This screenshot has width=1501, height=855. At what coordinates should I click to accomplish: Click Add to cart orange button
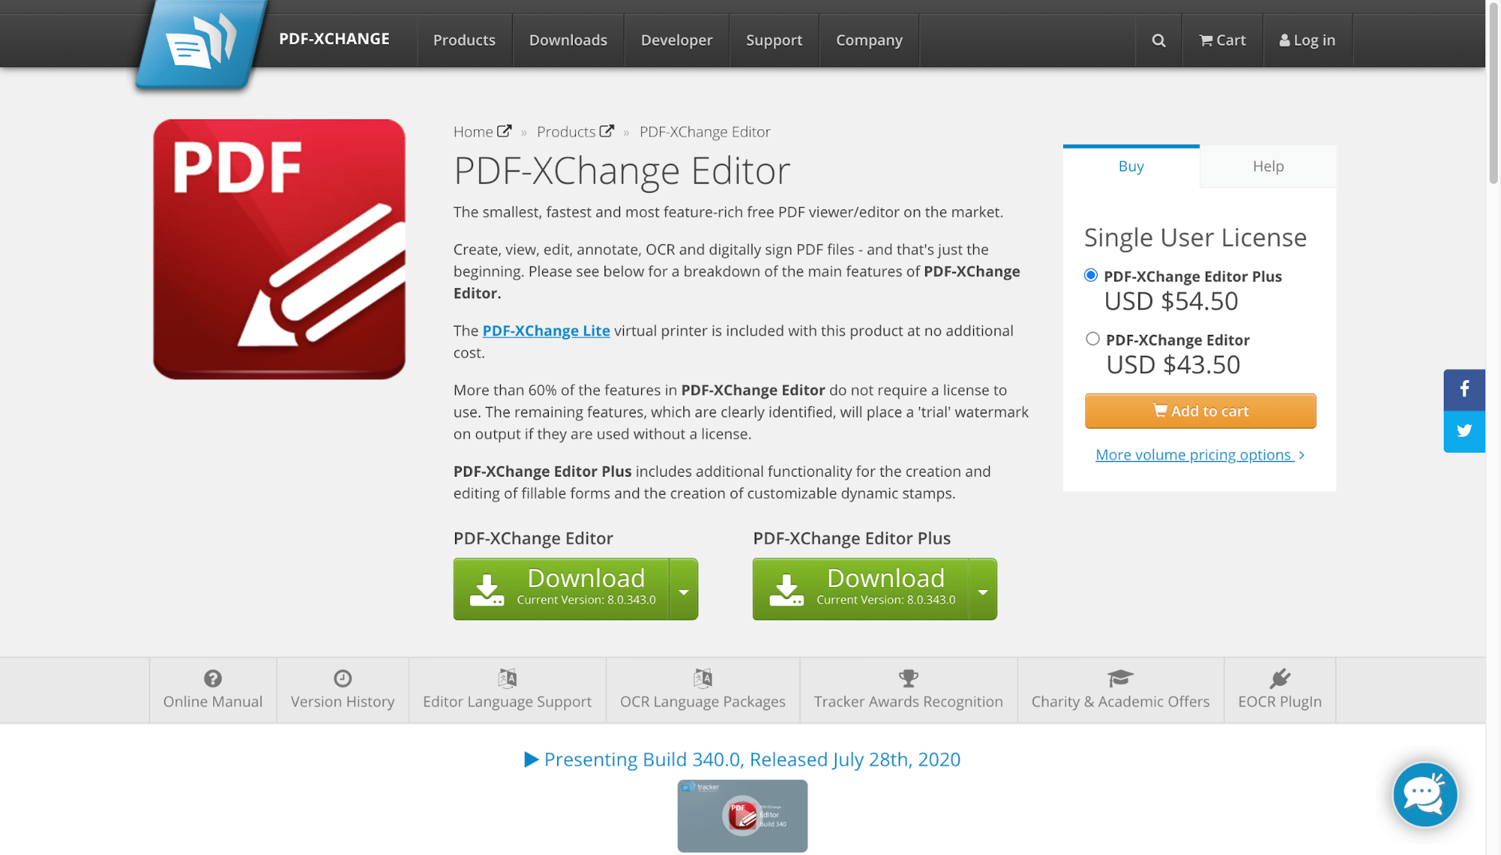(x=1200, y=410)
